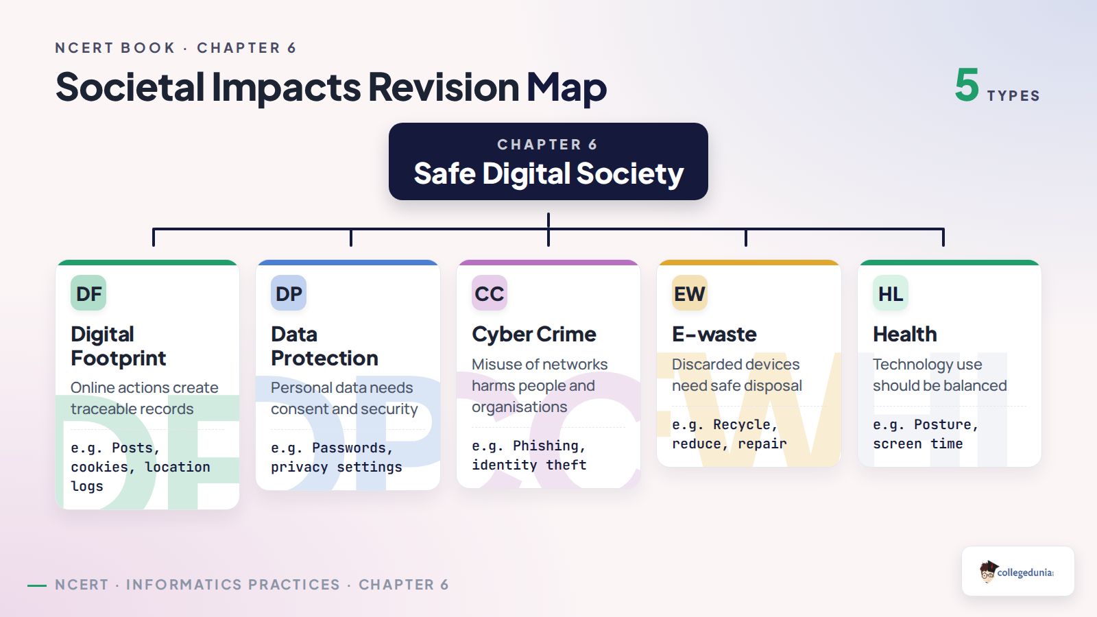
Task: Select text 'Personal data needs consent and security'
Action: tap(344, 398)
